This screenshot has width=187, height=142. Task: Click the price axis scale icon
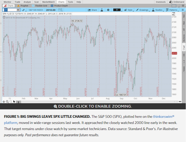pos(174,14)
